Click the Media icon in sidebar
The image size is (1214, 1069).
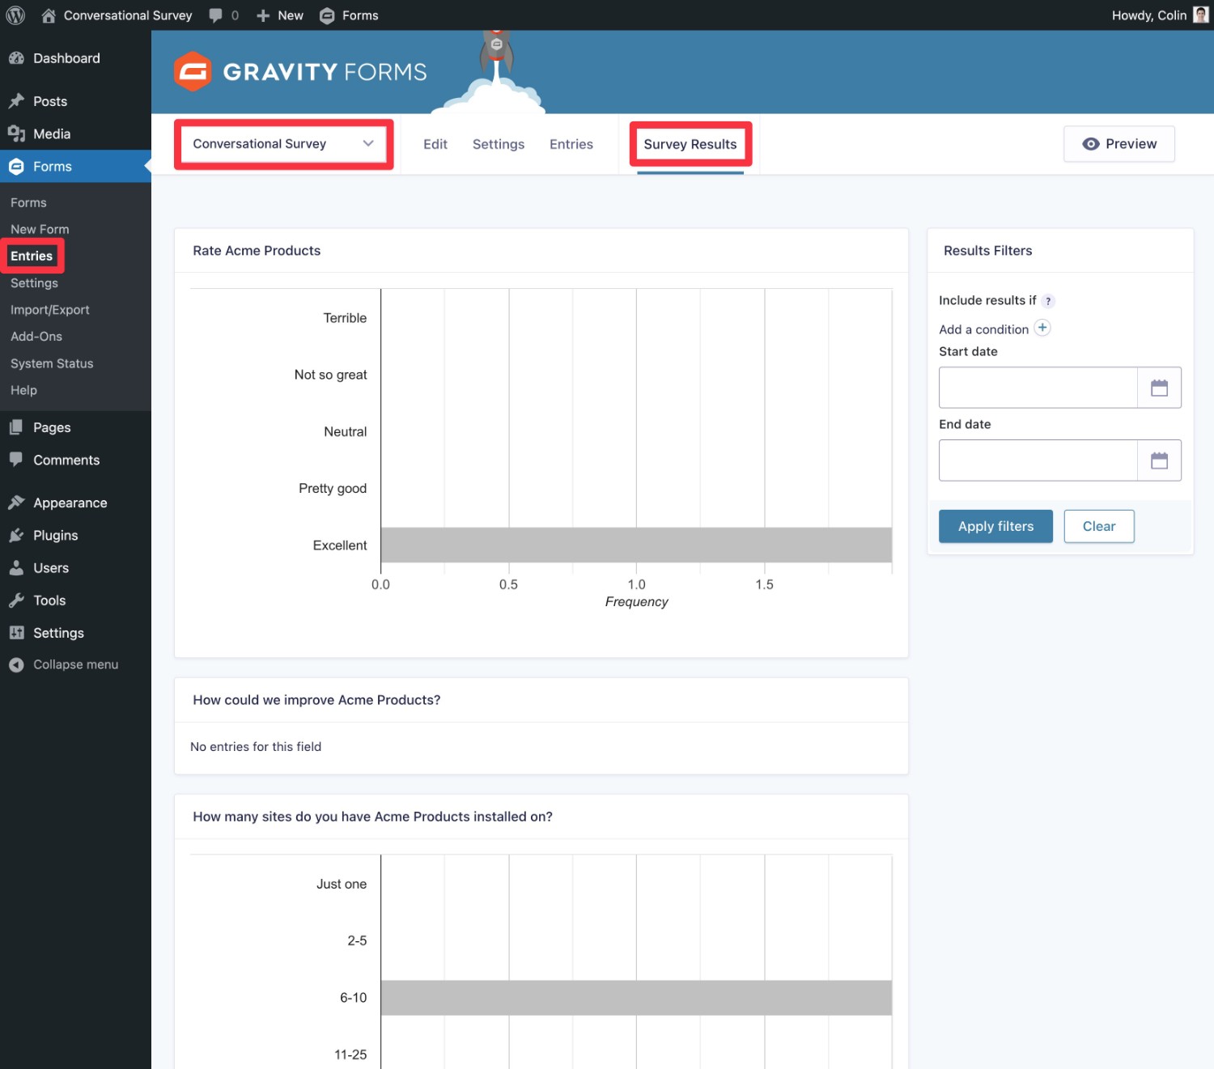tap(16, 134)
